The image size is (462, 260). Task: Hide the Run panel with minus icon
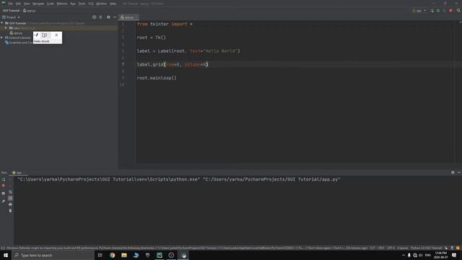click(459, 173)
